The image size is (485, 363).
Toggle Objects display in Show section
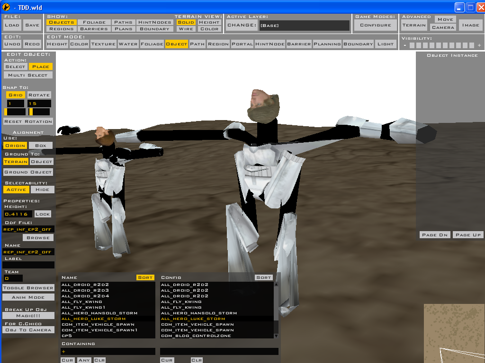[x=62, y=22]
